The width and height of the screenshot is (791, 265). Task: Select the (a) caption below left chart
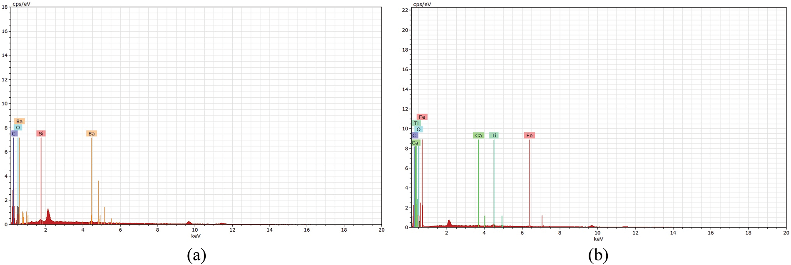196,255
